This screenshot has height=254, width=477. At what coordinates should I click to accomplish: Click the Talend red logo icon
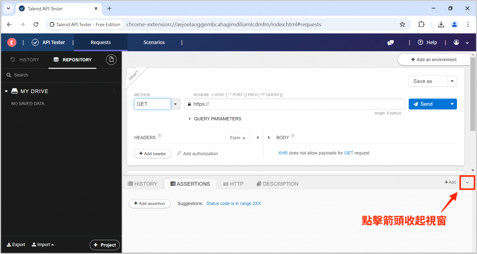(12, 42)
